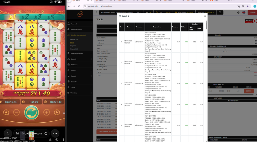Increase the bet with the plus button
This screenshot has width=257, height=142.
point(46,112)
